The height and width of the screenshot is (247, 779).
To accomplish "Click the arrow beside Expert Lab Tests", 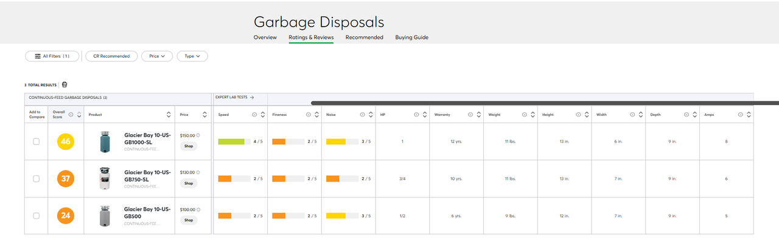I will click(x=252, y=97).
